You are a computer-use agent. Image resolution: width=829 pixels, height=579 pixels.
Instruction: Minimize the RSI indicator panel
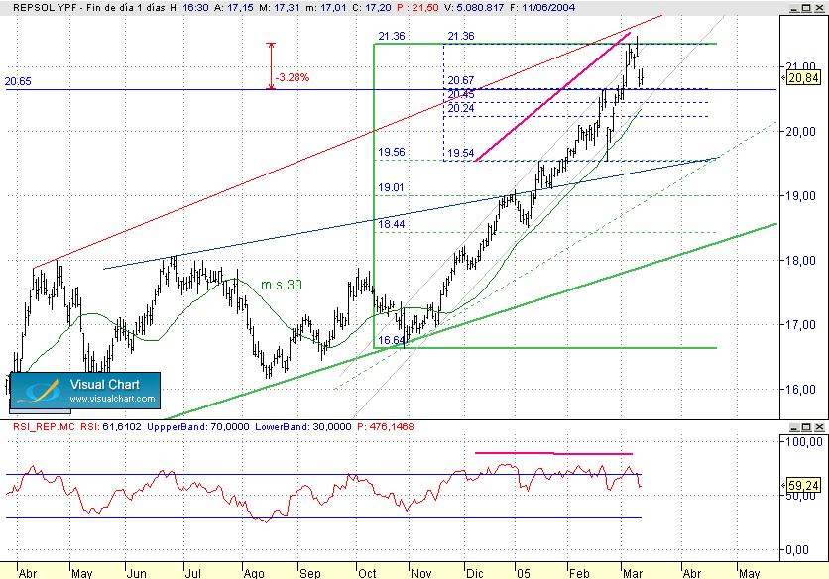click(x=794, y=427)
